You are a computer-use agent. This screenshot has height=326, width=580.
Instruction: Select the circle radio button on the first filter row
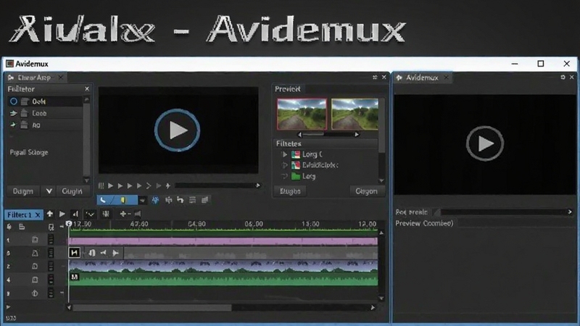point(14,101)
